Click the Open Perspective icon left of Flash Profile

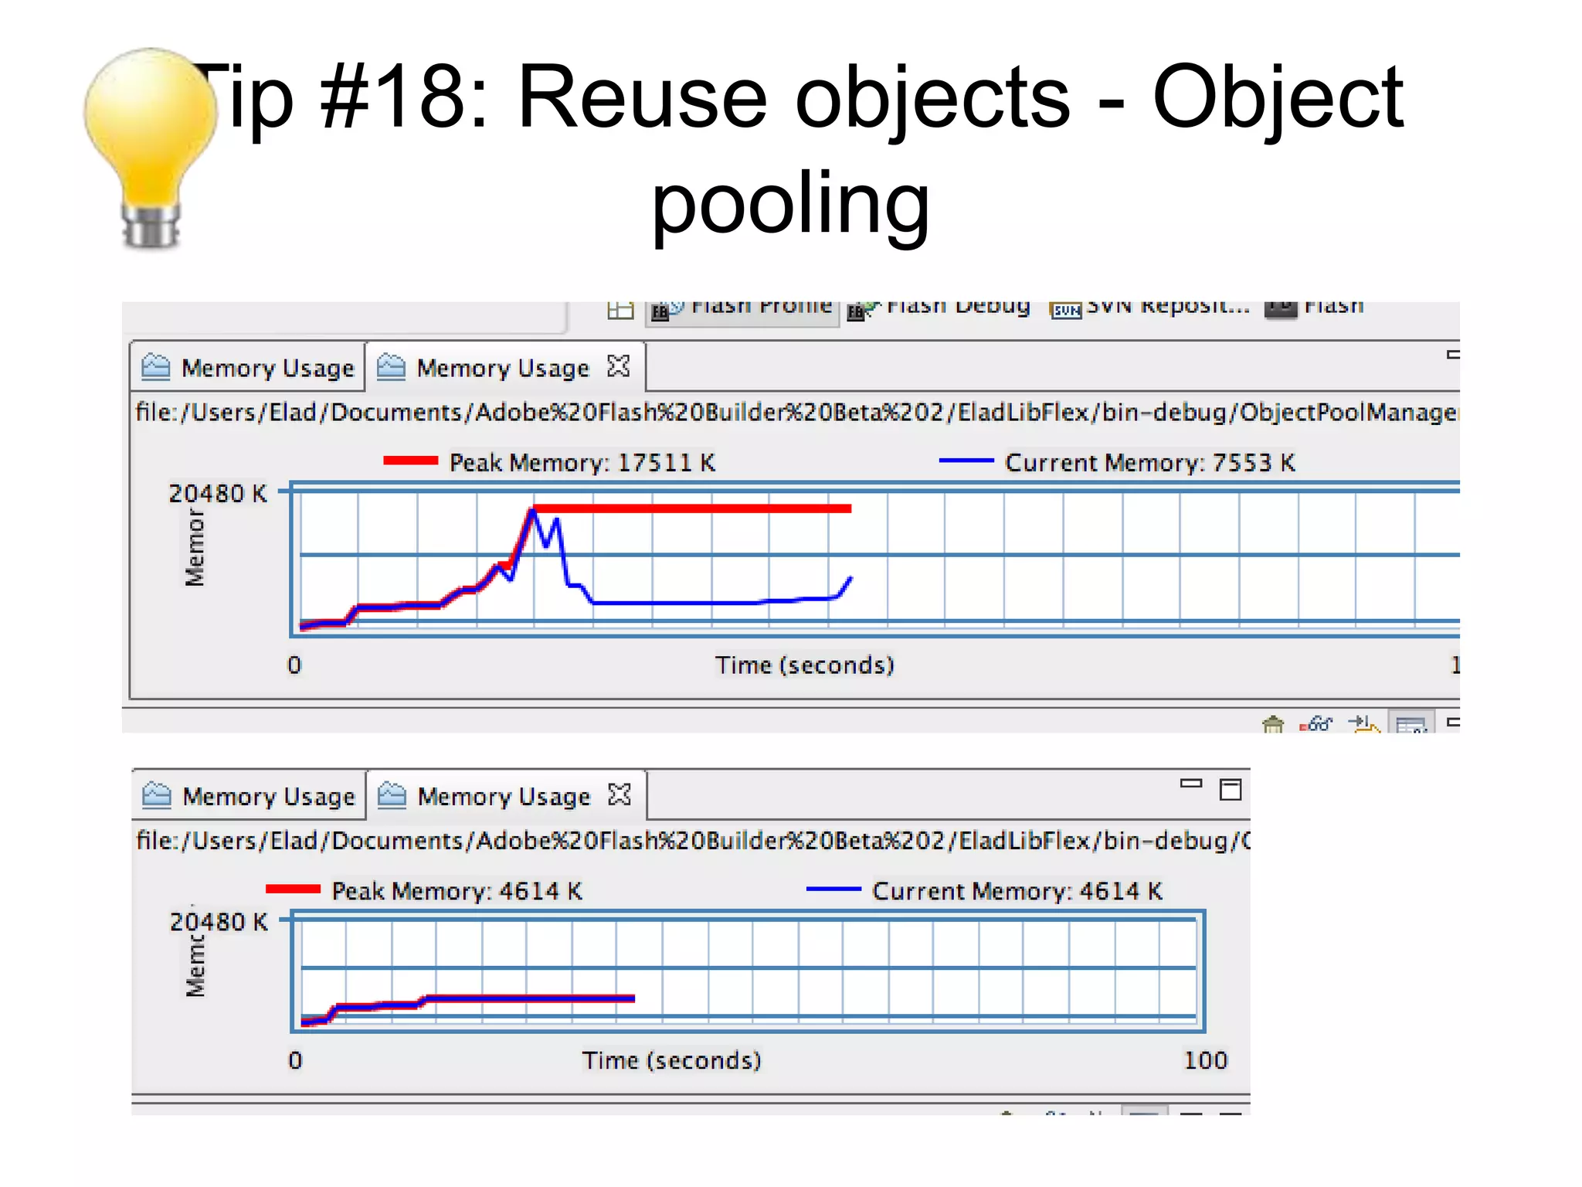click(620, 311)
